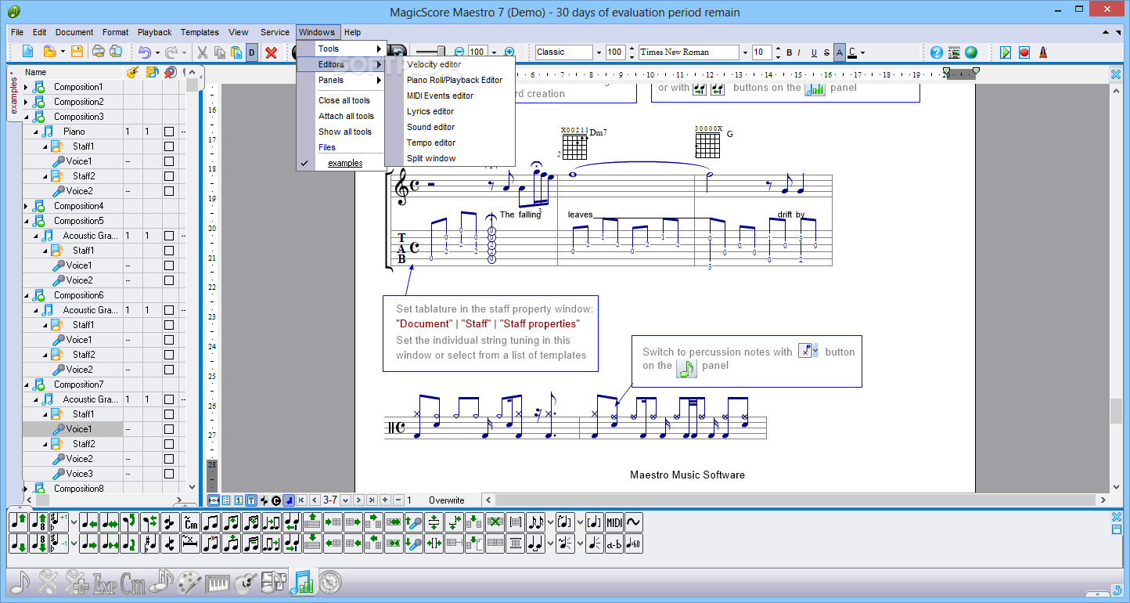This screenshot has height=603, width=1130.
Task: Open the guitar panel tab at bottom
Action: [245, 583]
